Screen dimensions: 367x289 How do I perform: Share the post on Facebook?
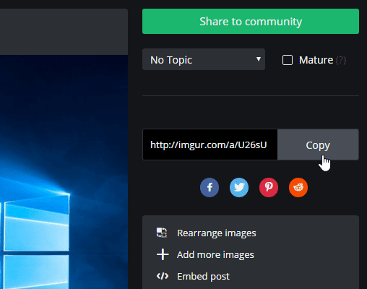[210, 187]
